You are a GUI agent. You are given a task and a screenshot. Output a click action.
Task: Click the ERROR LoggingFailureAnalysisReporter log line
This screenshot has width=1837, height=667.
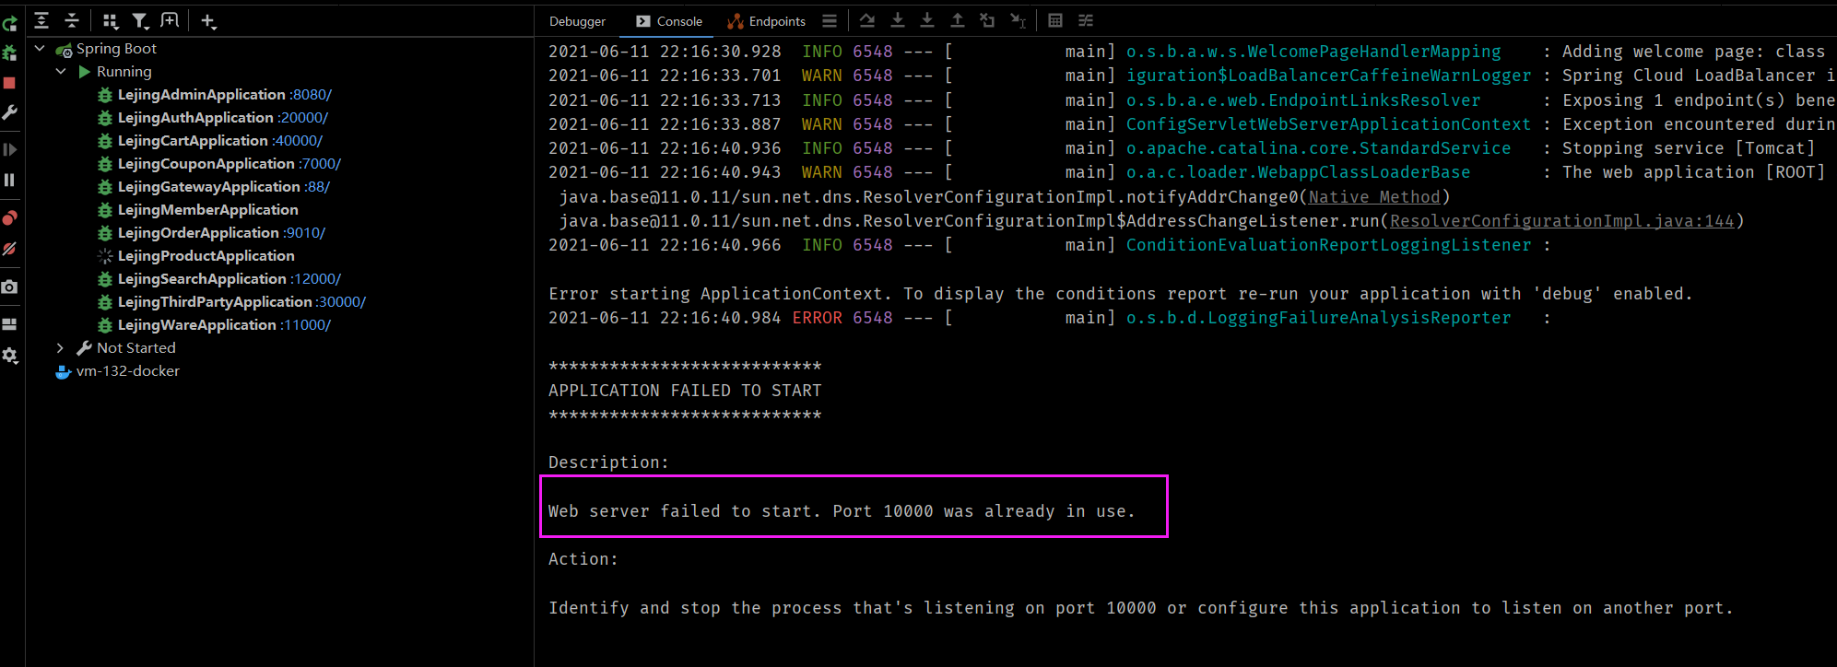click(x=1050, y=317)
